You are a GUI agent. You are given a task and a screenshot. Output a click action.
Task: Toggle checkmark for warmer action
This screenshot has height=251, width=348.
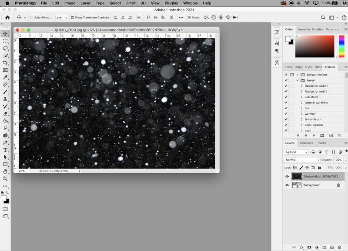[286, 114]
